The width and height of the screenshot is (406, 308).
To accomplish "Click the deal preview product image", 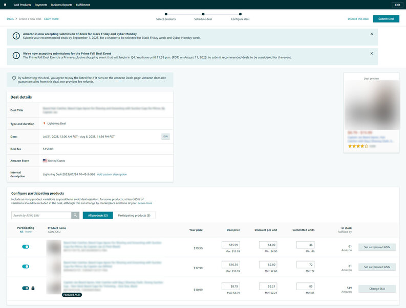I will click(x=371, y=105).
